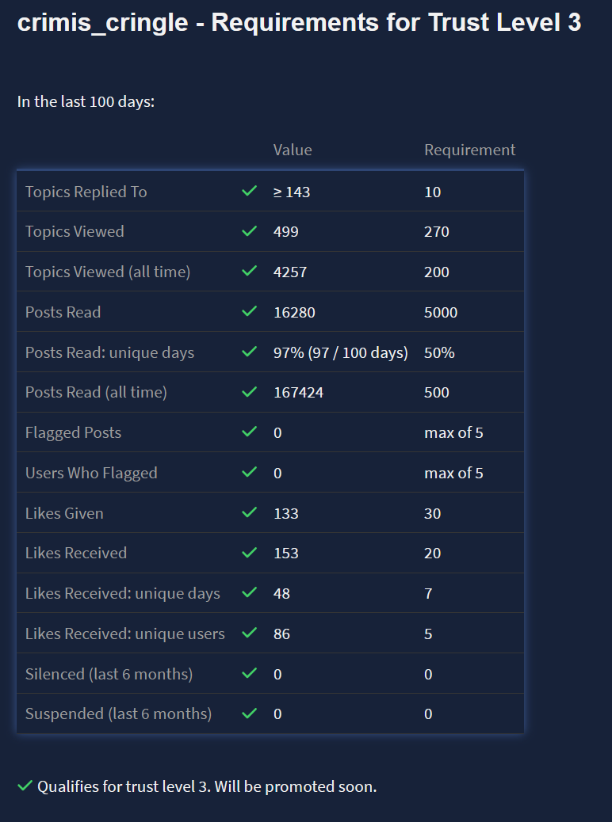Click the checkmark before Qualifies for trust level 3
612x822 pixels.
coord(25,786)
